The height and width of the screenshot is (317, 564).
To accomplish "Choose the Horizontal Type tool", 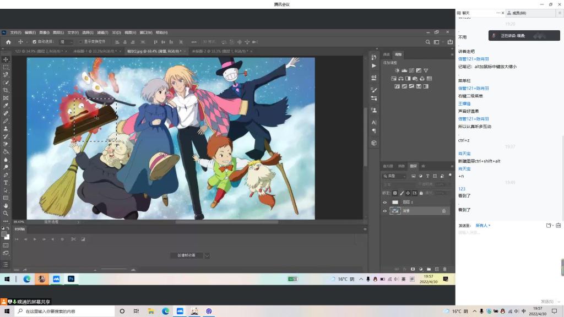I will (x=6, y=183).
